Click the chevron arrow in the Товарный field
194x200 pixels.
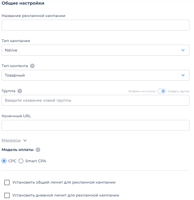(183, 75)
